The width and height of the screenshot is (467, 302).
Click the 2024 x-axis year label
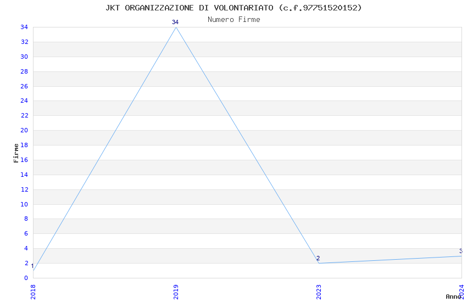pyautogui.click(x=462, y=292)
